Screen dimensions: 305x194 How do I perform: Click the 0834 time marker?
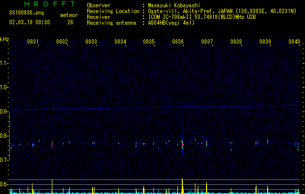(120, 42)
